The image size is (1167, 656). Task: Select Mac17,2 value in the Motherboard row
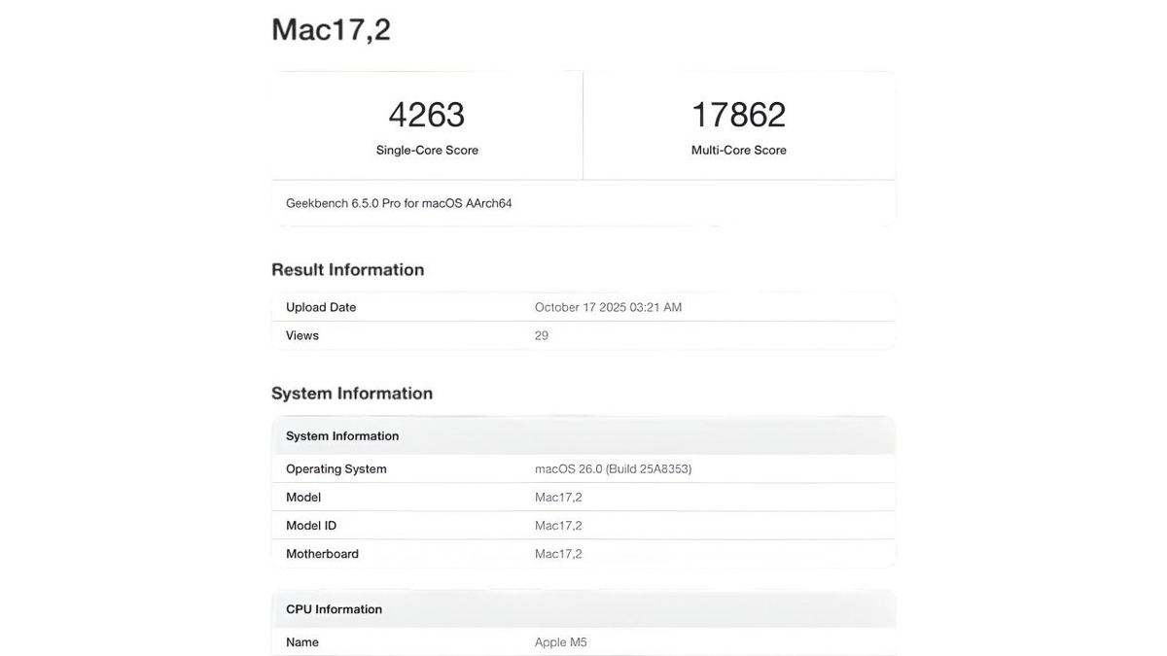558,553
